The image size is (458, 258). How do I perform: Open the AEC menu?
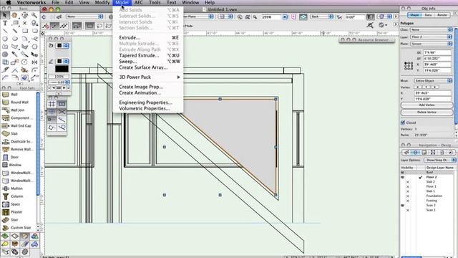[x=138, y=3]
